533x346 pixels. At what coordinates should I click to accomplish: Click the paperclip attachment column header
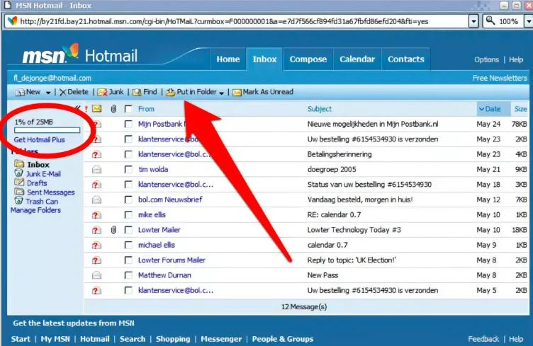tap(113, 108)
